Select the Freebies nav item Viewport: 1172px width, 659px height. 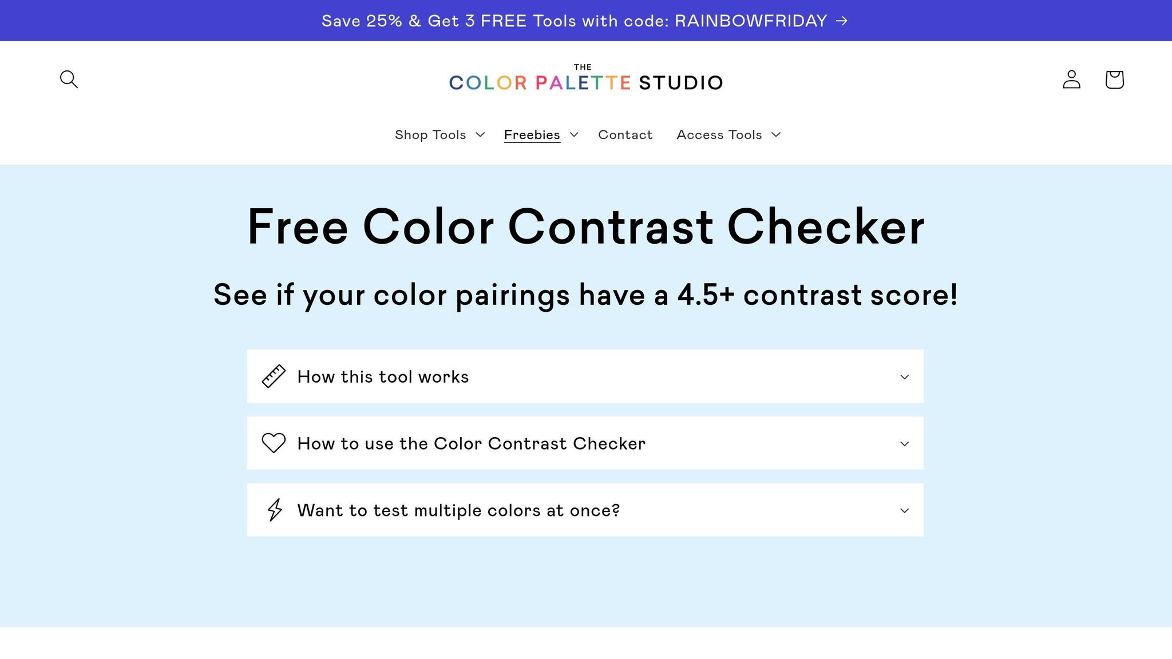[532, 134]
